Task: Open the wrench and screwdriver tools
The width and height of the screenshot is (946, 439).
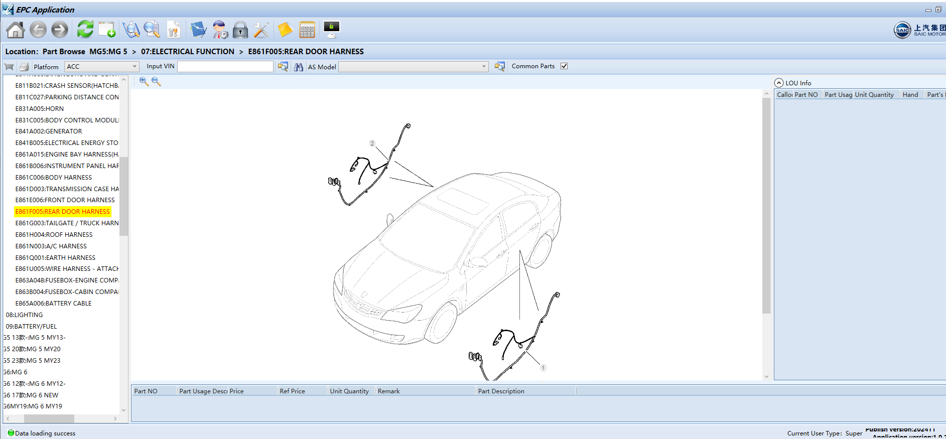Action: [x=261, y=30]
